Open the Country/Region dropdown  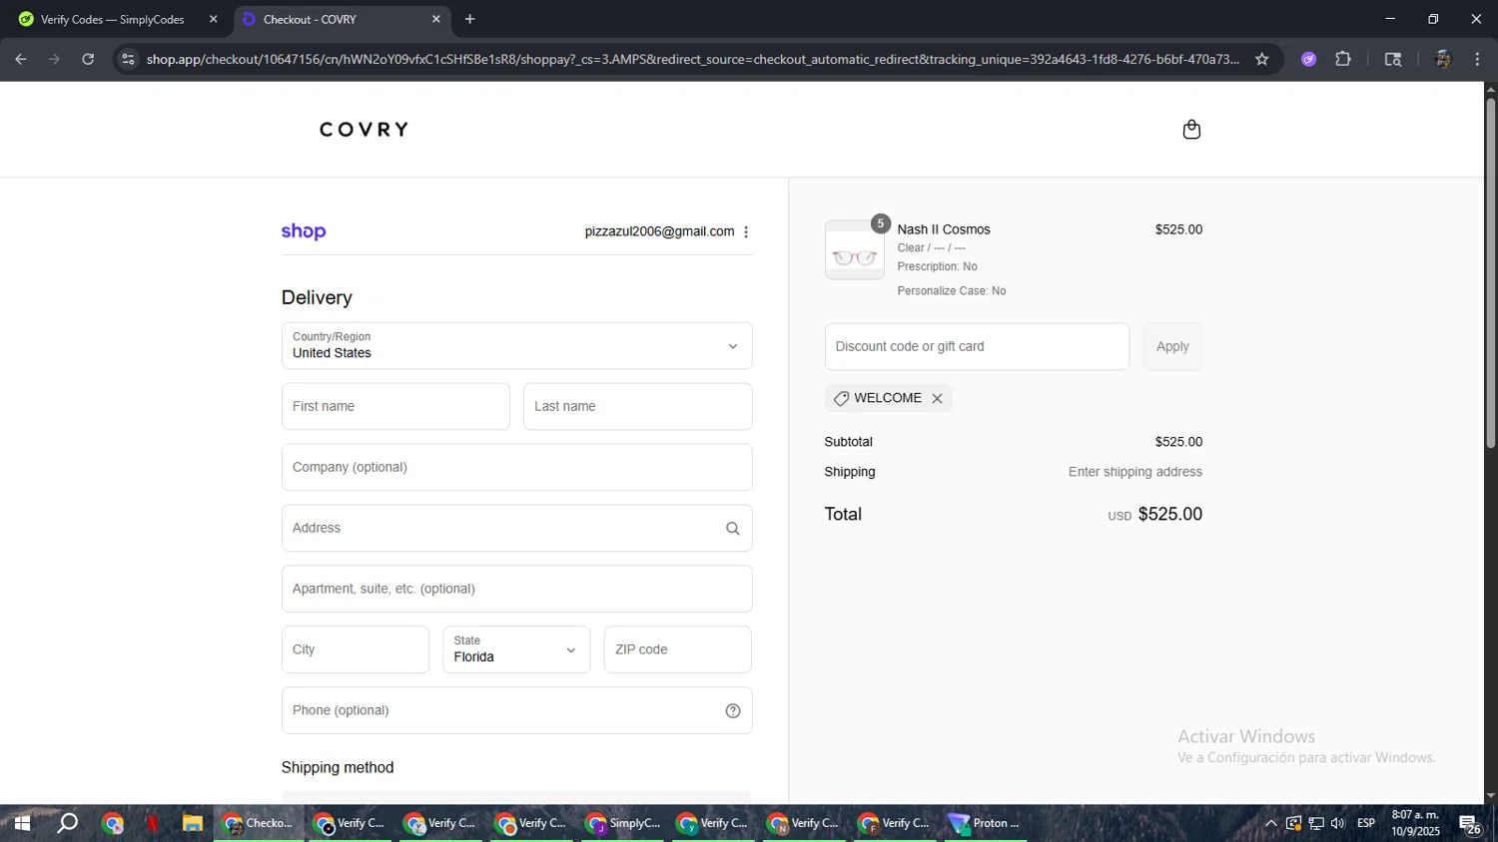coord(516,346)
